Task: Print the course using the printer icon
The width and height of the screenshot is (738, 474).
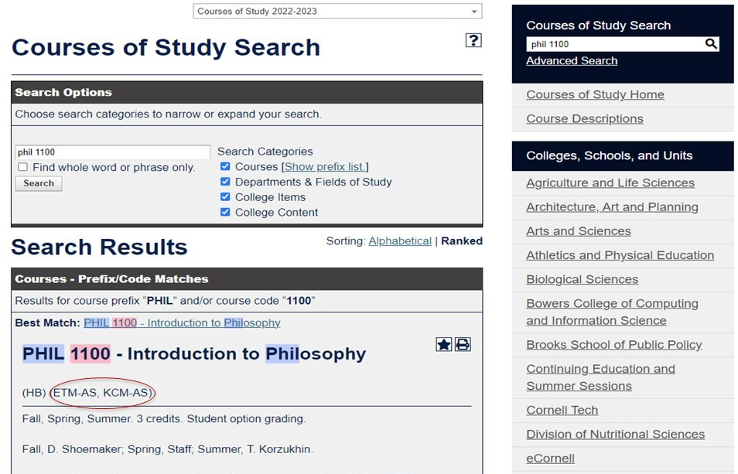Action: point(462,343)
